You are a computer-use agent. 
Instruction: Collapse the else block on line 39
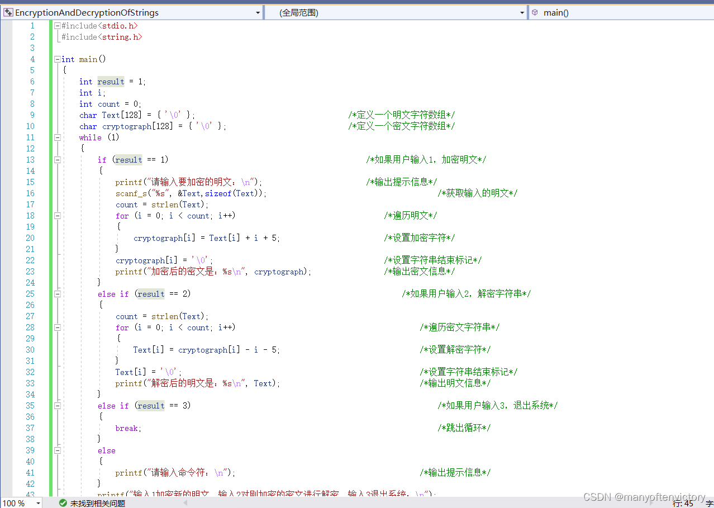click(x=57, y=450)
